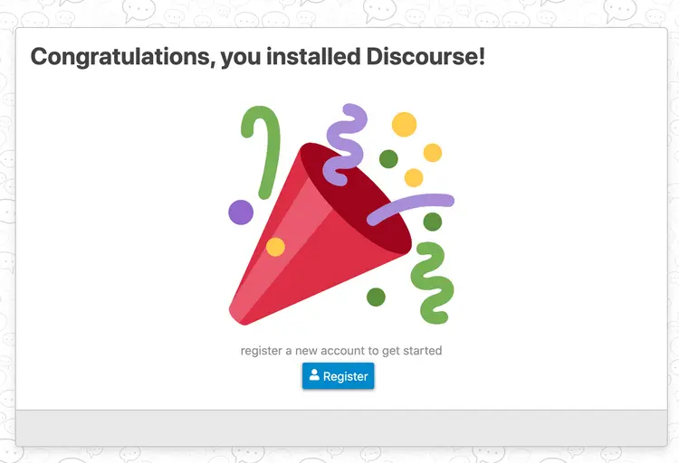This screenshot has width=679, height=463.
Task: Click the green wavy streamer below the cone opening
Action: pos(432,283)
